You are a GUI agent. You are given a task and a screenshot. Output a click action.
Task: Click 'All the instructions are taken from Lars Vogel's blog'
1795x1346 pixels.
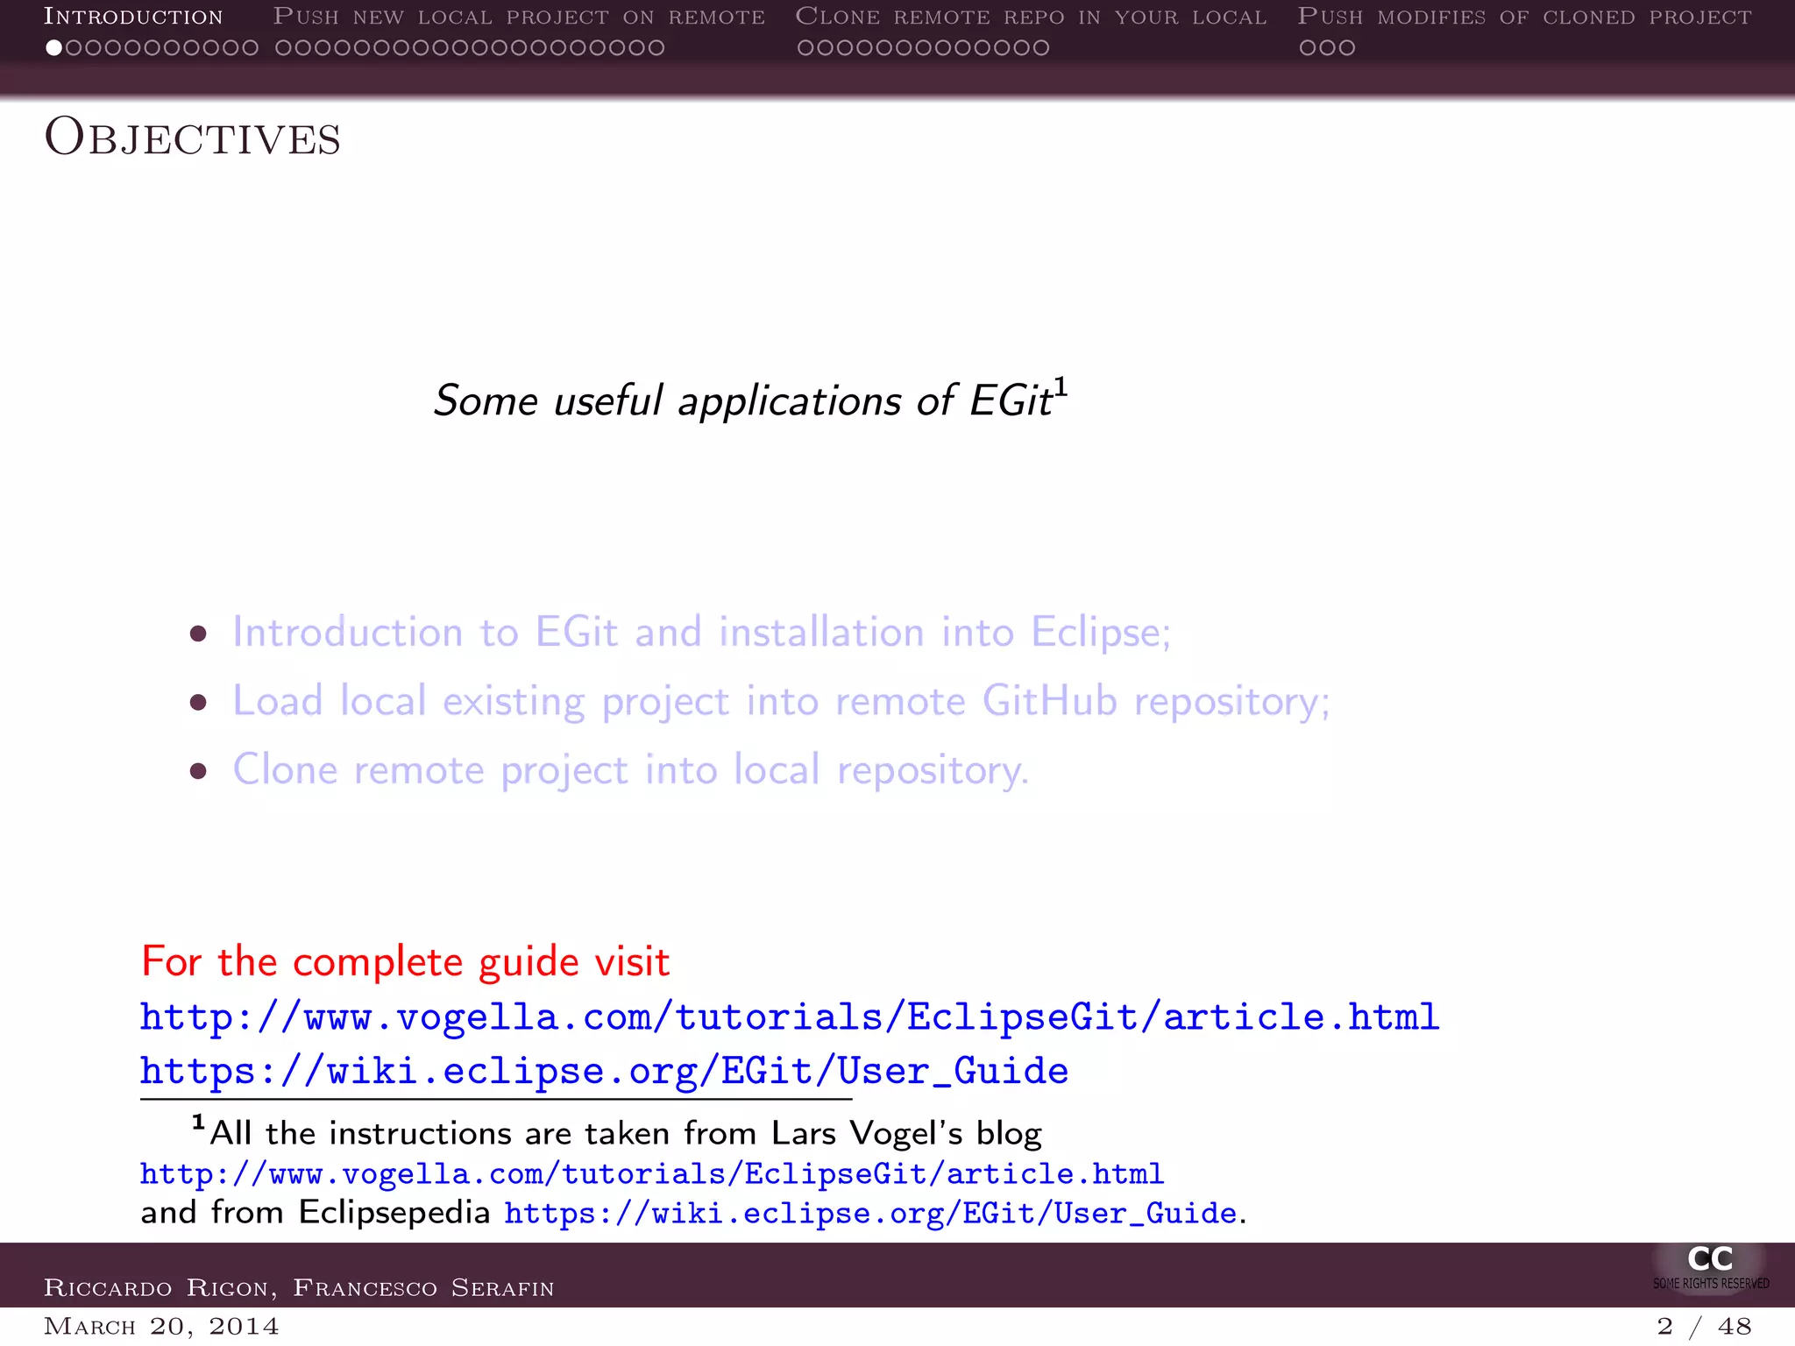(626, 1133)
